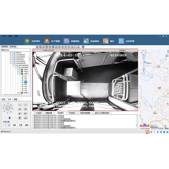Click the map pan compass control

click(x=144, y=52)
